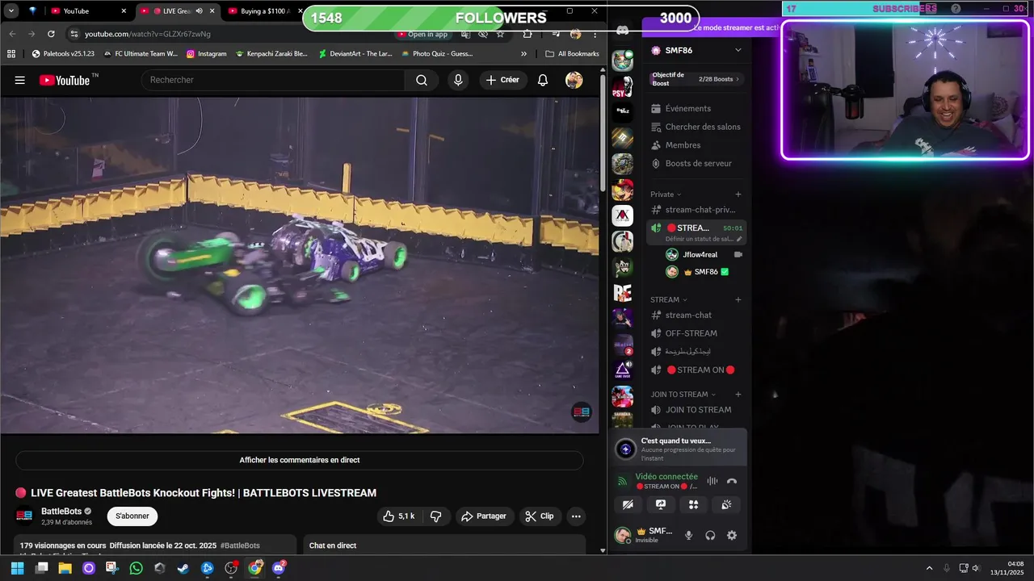Open Événements in Discord sidebar
This screenshot has height=581, width=1034.
[x=696, y=108]
